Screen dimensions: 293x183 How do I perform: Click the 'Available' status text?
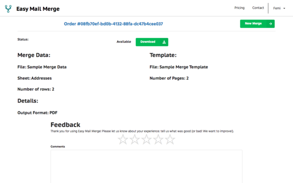click(124, 42)
